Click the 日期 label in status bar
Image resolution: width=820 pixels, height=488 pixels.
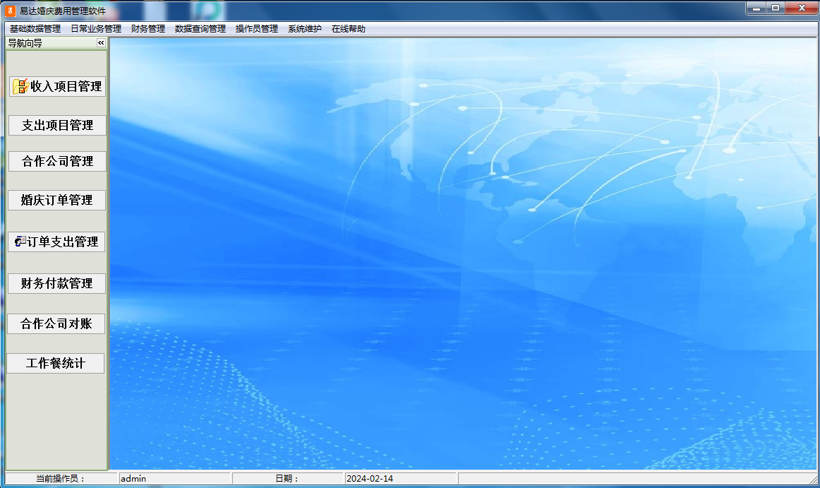pyautogui.click(x=287, y=479)
